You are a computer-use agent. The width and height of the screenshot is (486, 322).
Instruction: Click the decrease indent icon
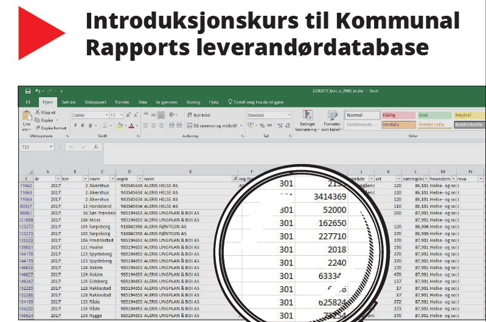pos(172,125)
